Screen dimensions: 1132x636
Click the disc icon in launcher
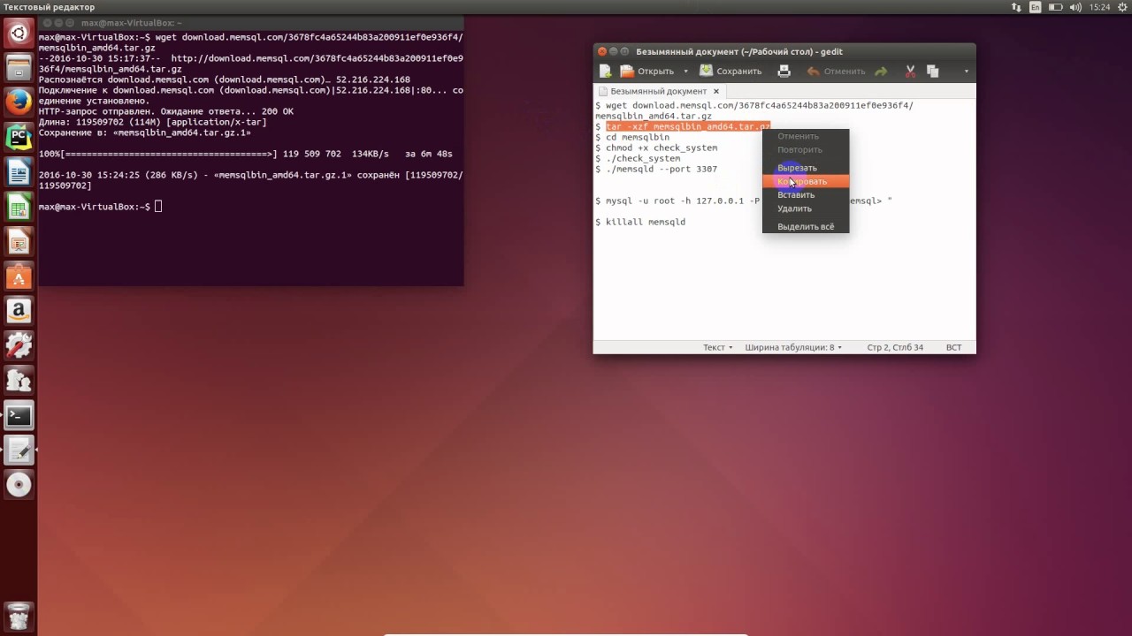19,485
